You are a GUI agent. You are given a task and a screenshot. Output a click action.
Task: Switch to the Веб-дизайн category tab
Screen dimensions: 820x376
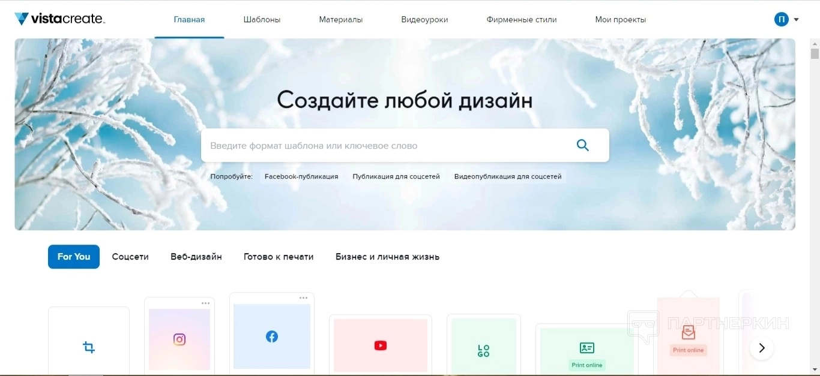coord(196,257)
